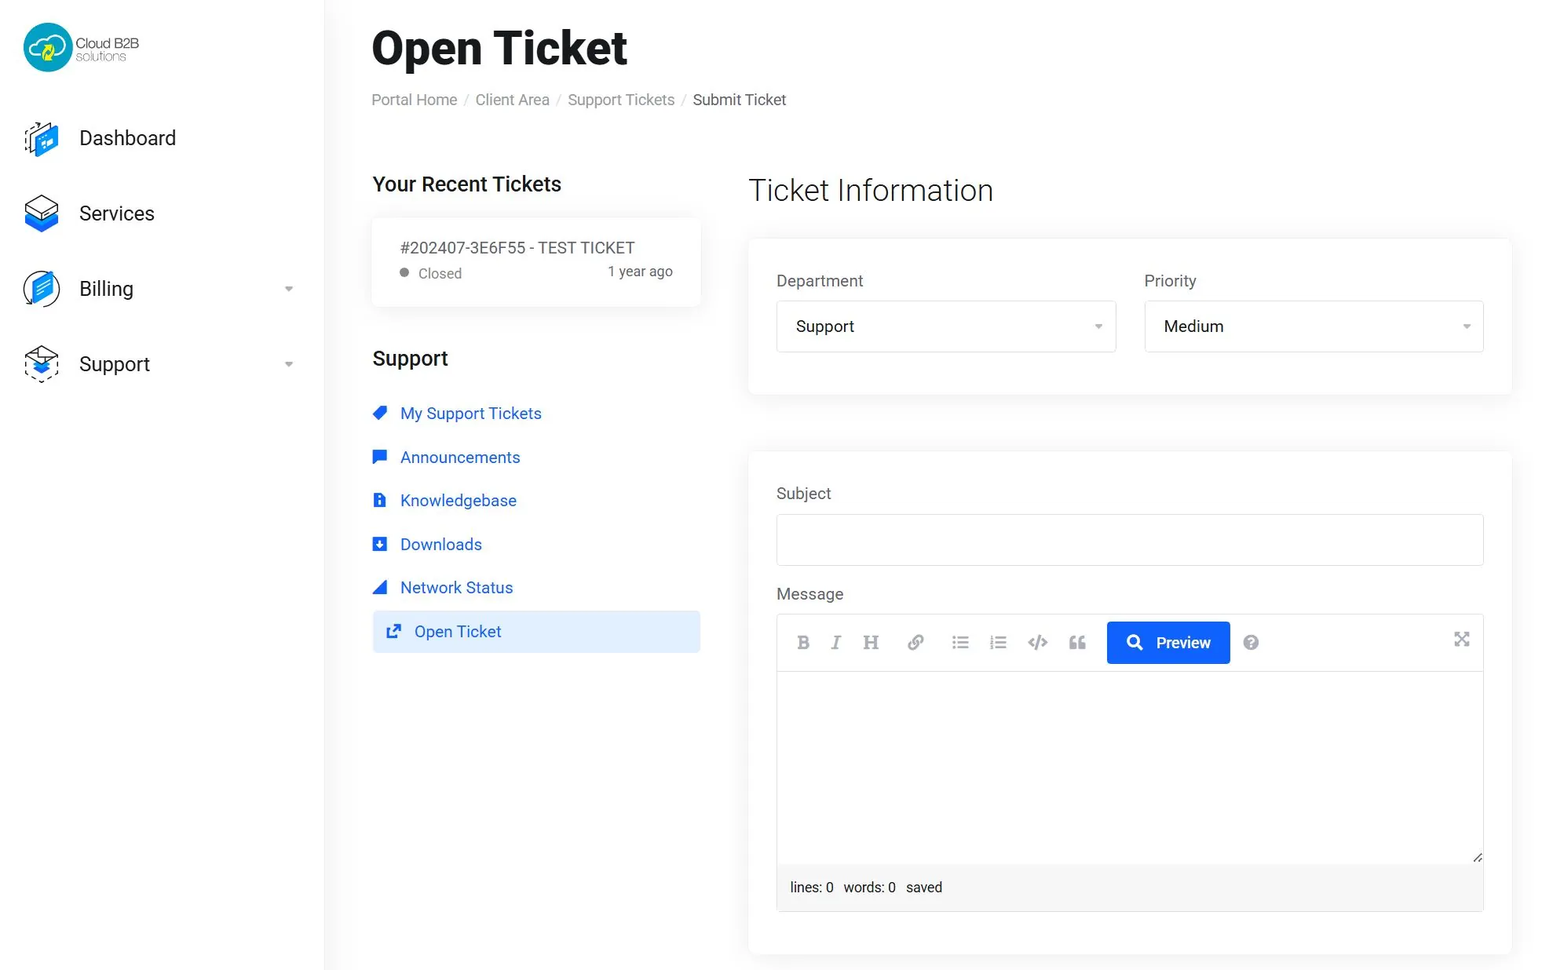Click the Dashboard sidebar icon

coord(42,139)
